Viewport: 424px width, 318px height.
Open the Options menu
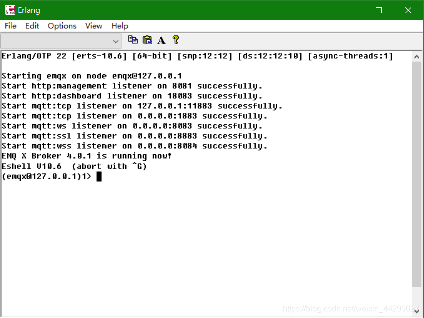click(62, 26)
